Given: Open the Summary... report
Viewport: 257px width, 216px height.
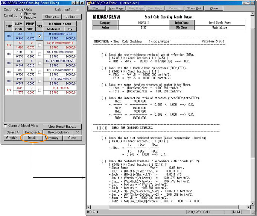Looking at the screenshot, I should tap(53, 138).
